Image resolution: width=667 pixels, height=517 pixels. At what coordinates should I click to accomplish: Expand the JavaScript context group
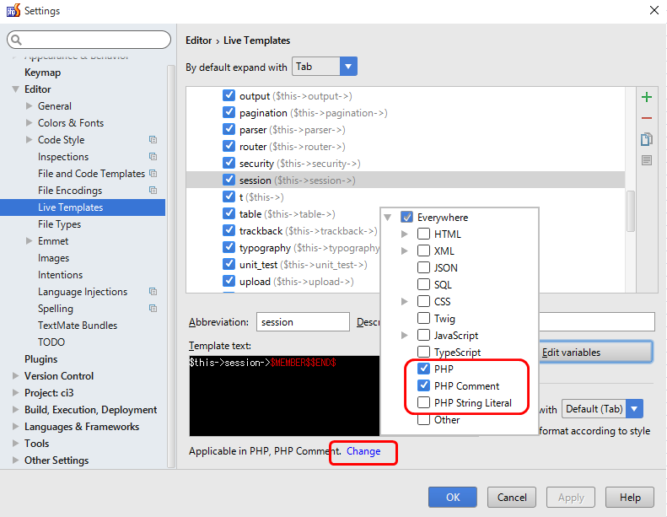coord(405,335)
